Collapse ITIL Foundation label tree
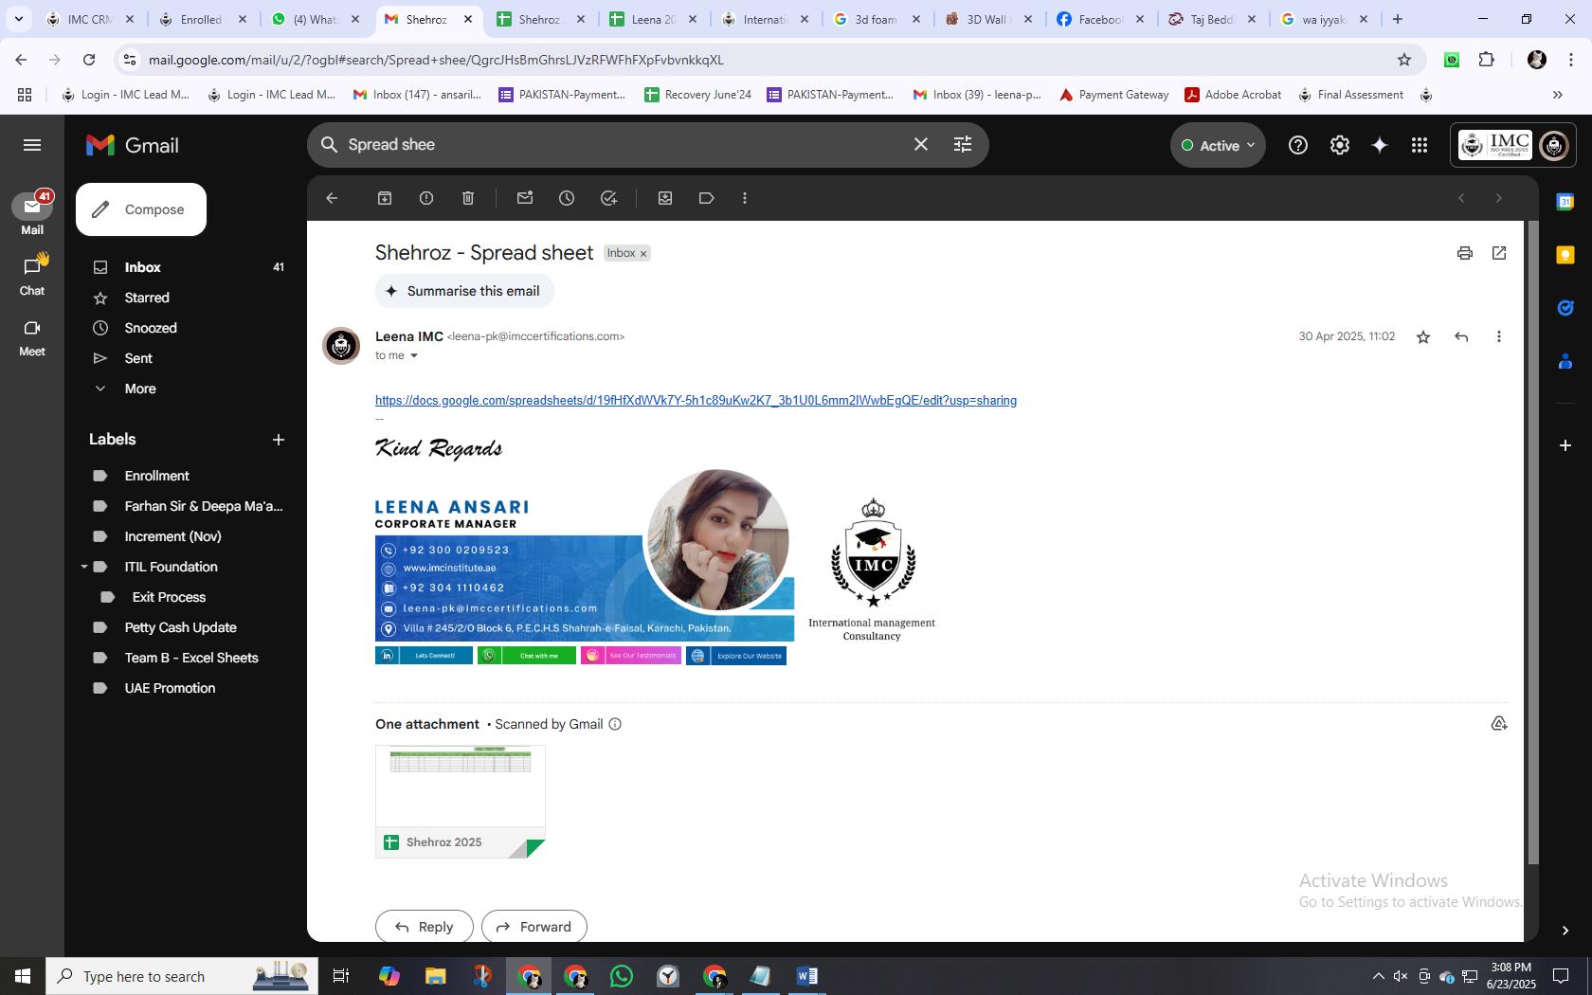Viewport: 1592px width, 995px height. 84,567
